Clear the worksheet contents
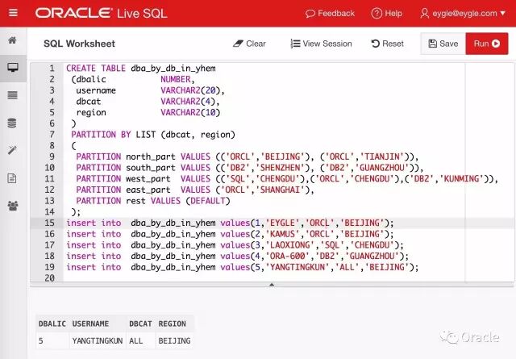Viewport: 516px width, 359px height. 249,44
